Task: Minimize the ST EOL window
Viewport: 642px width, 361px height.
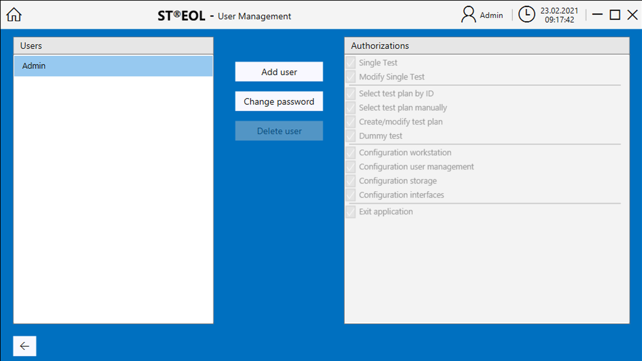Action: tap(597, 15)
